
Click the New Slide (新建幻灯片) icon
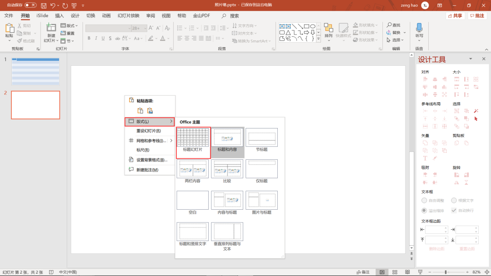tap(51, 28)
